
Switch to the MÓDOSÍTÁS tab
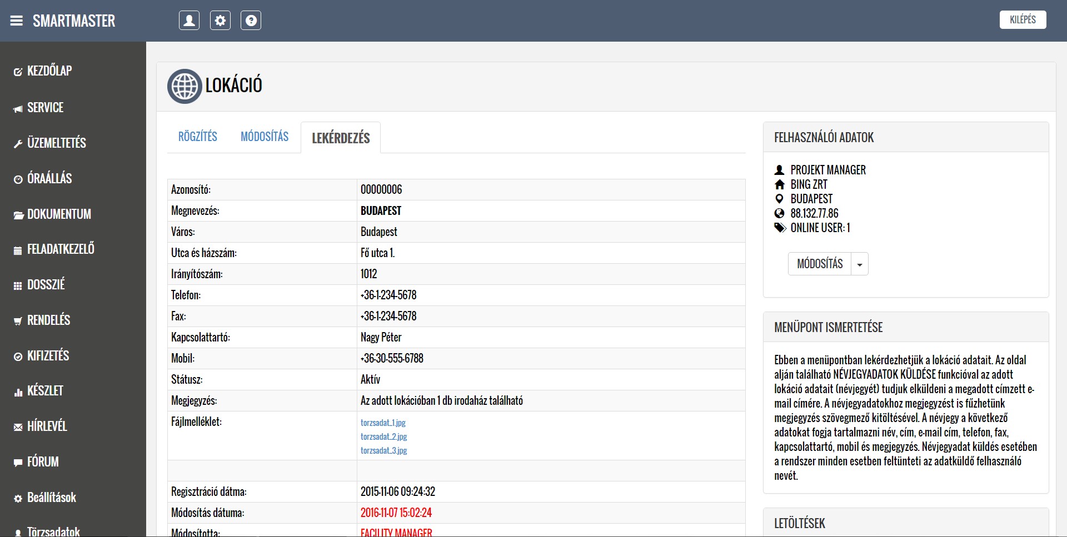coord(265,137)
